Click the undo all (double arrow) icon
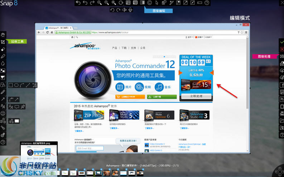 click(78, 3)
